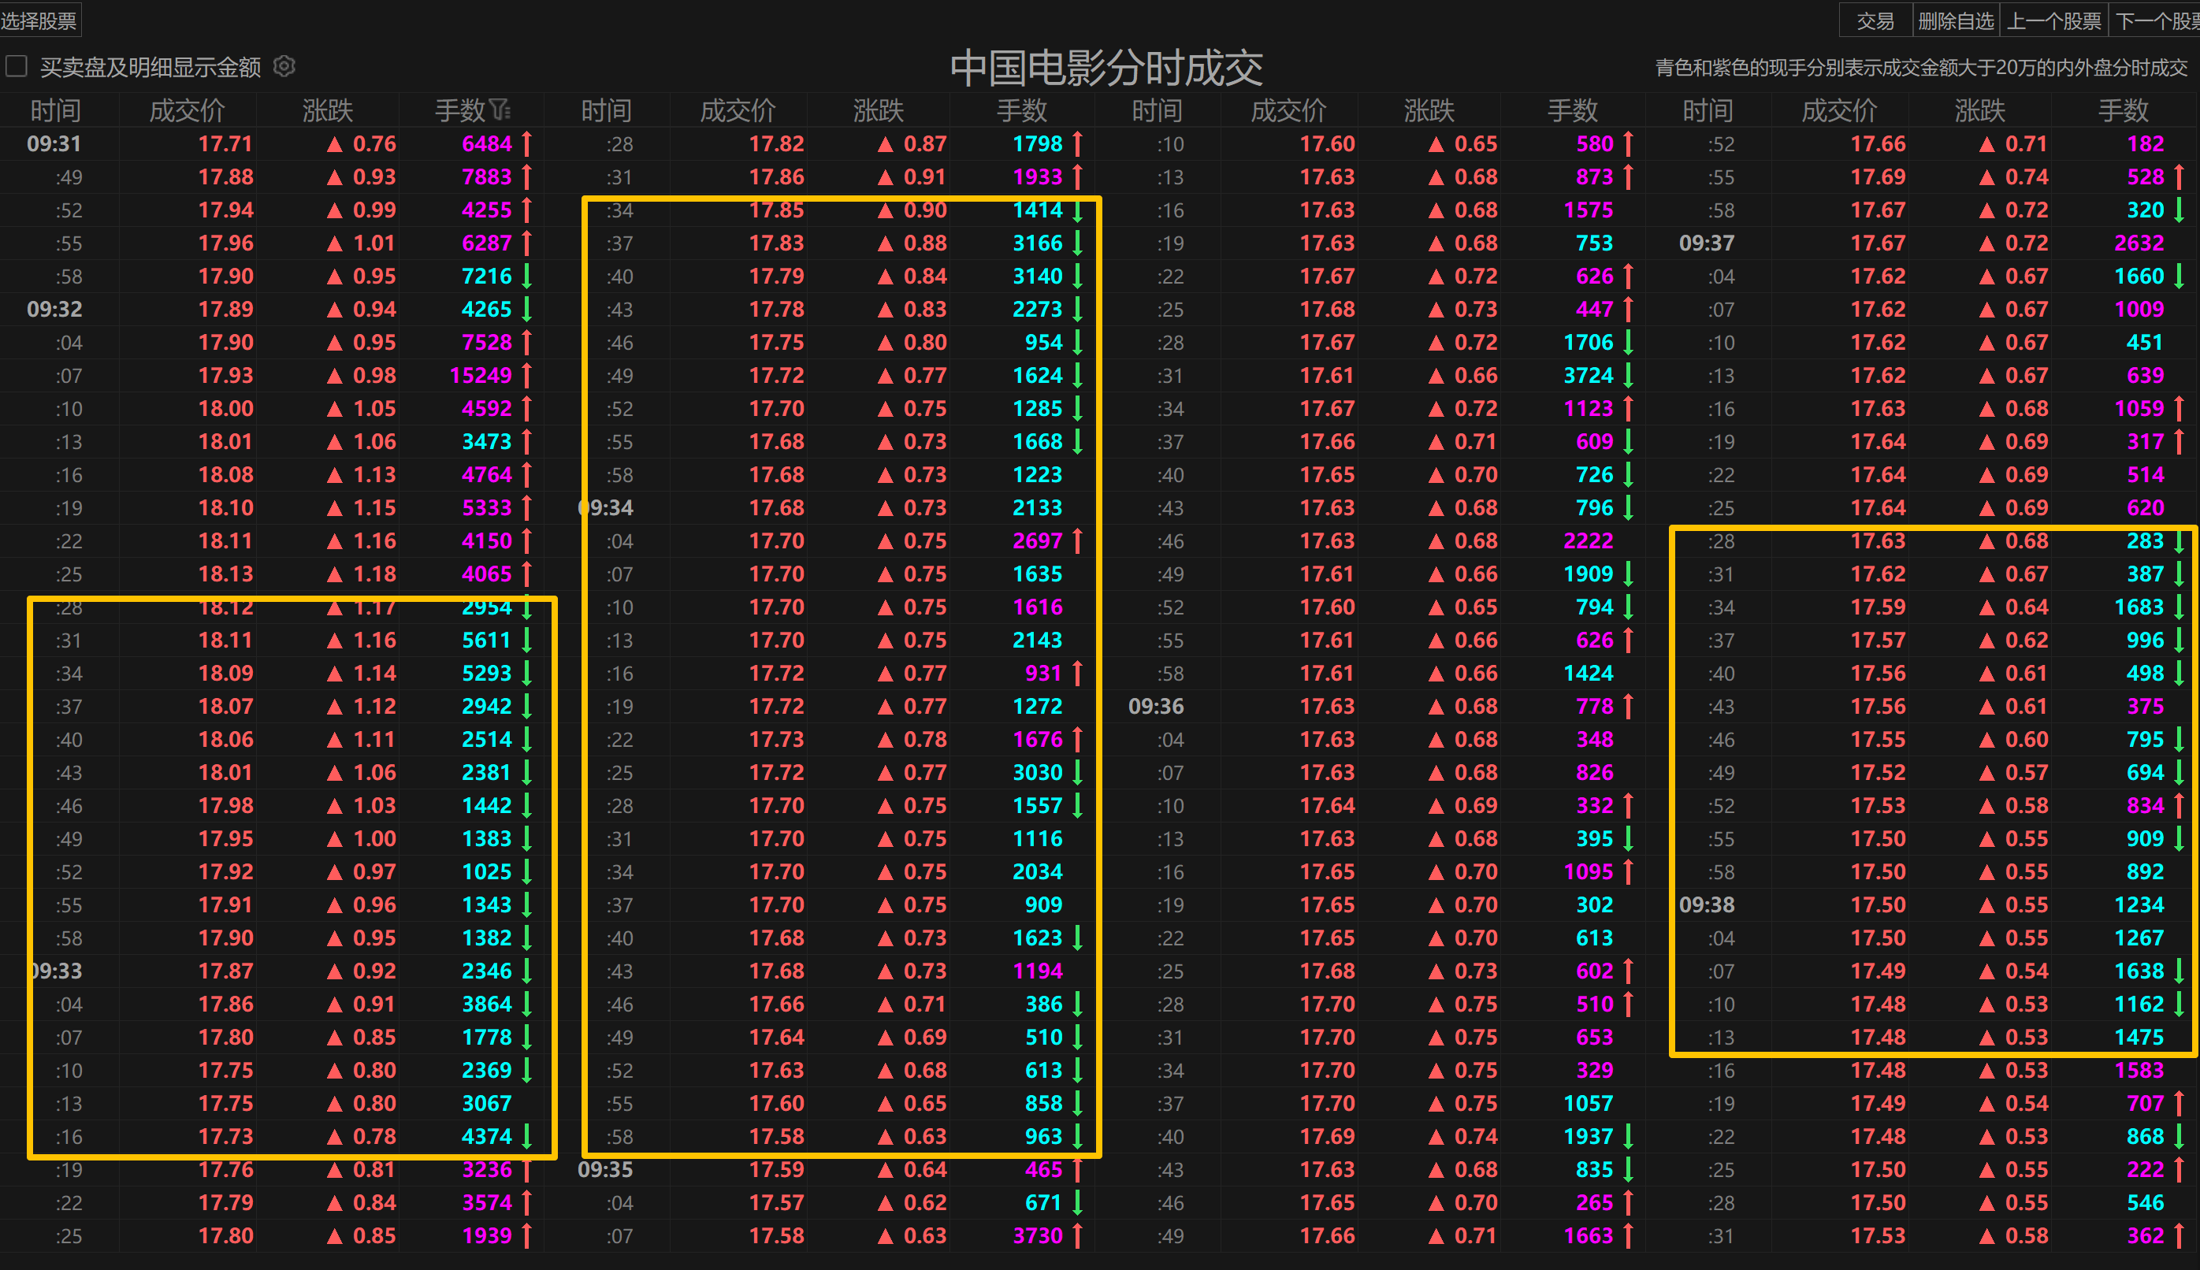
Task: Click the green down arrow beside 7216
Action: (527, 277)
